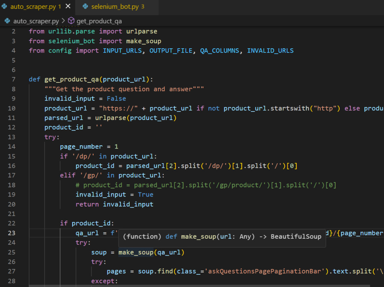Click line number 7 in the gutter
The height and width of the screenshot is (287, 384).
13,79
